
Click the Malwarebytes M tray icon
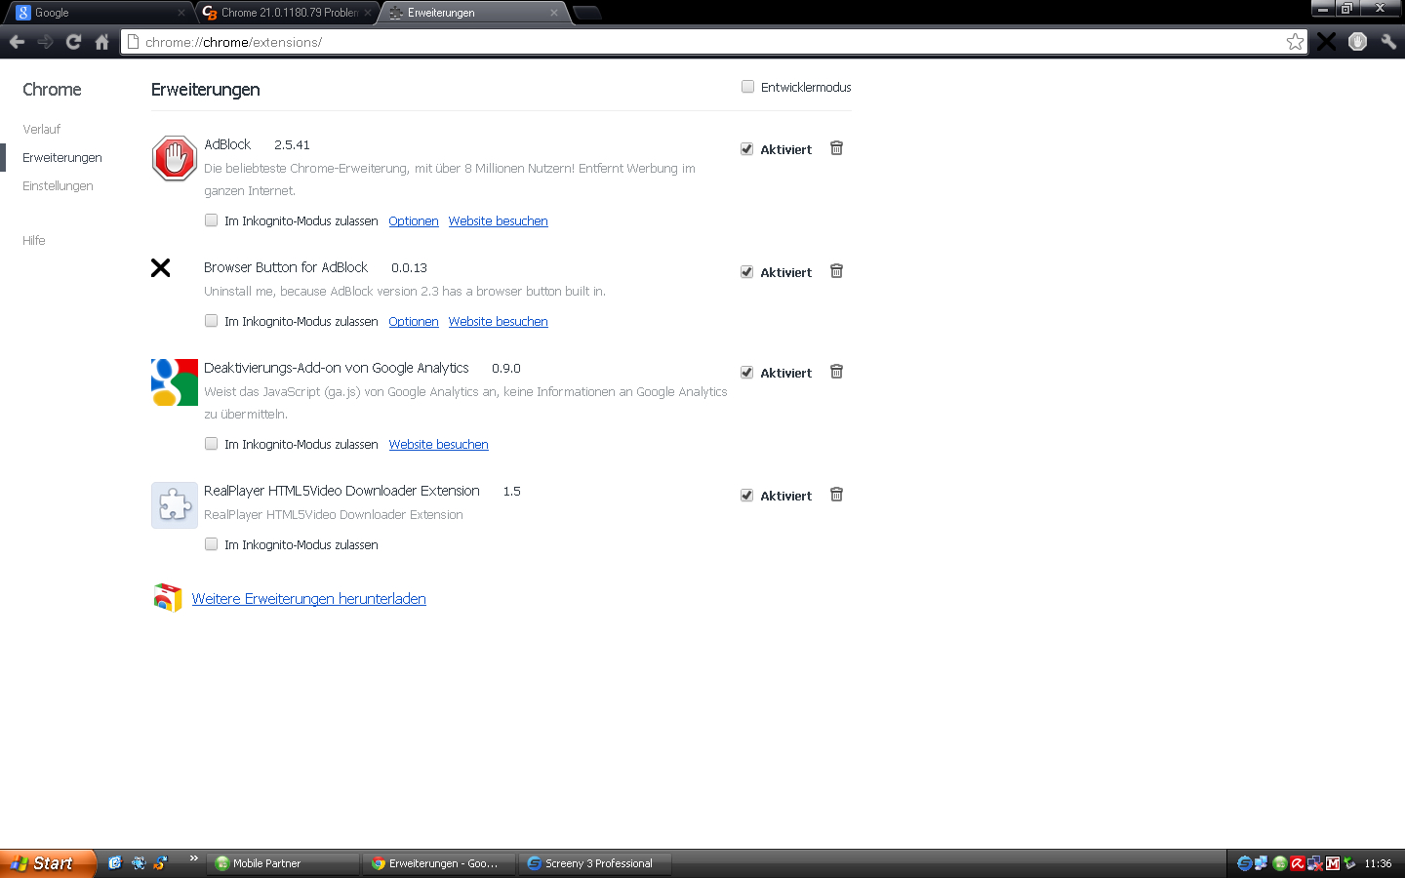pyautogui.click(x=1332, y=863)
